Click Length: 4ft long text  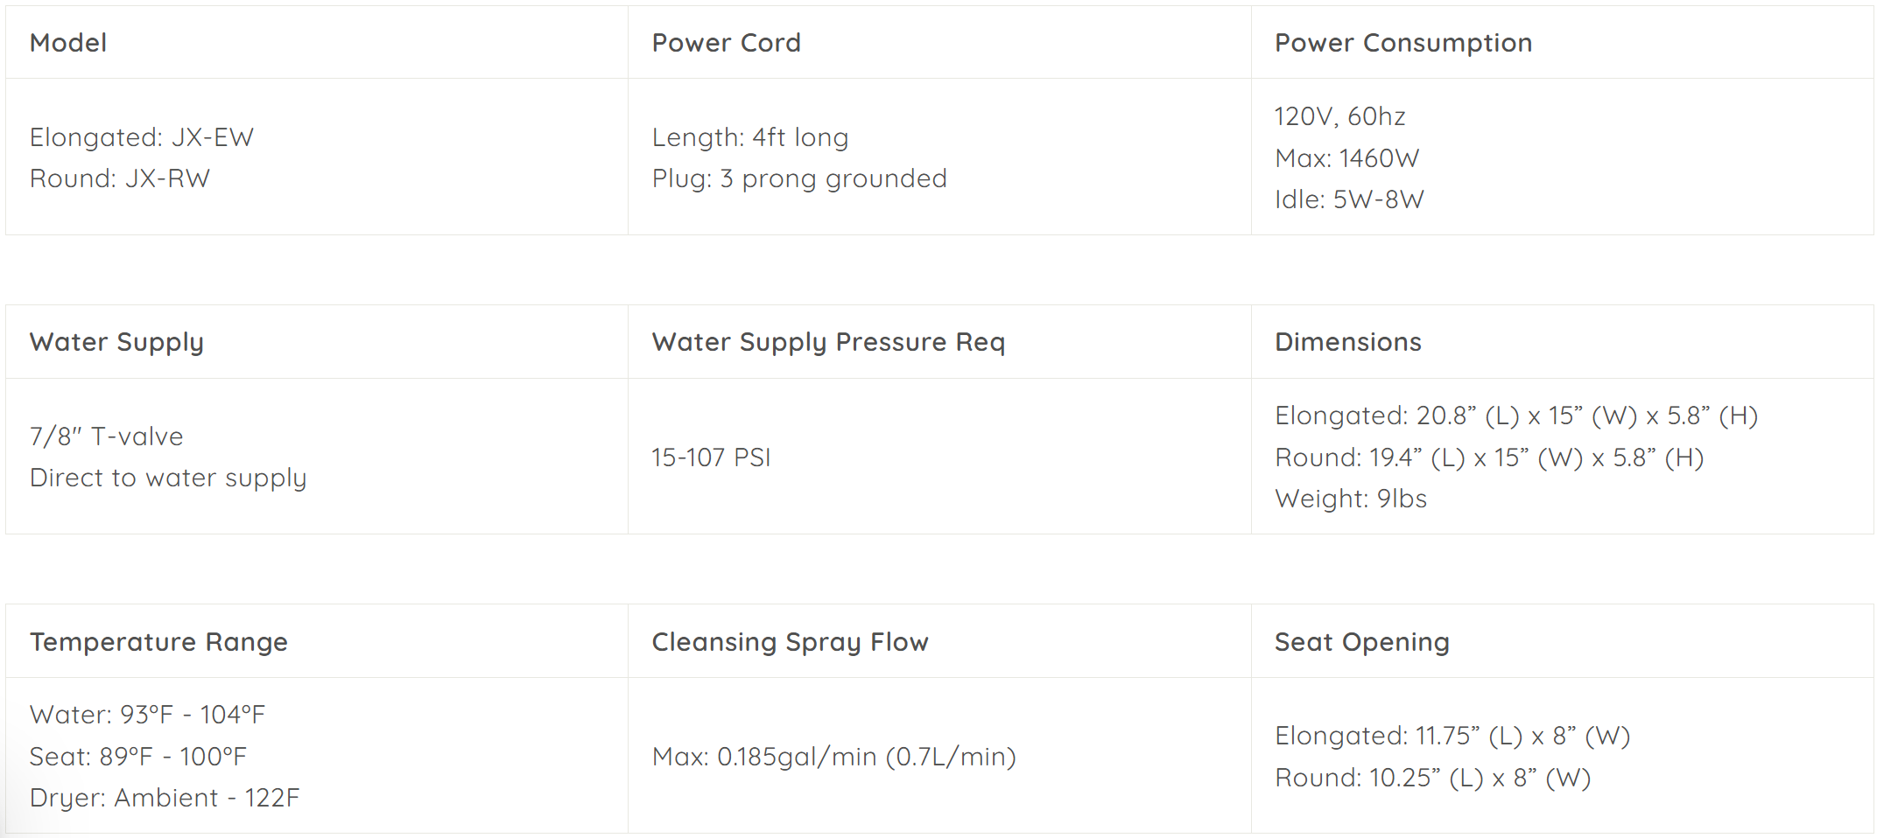(750, 137)
